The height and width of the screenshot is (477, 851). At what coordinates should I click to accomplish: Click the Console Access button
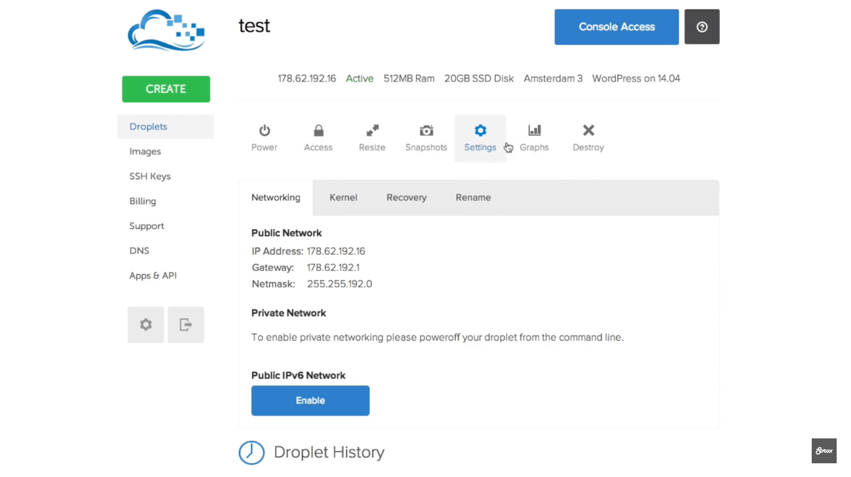(616, 27)
